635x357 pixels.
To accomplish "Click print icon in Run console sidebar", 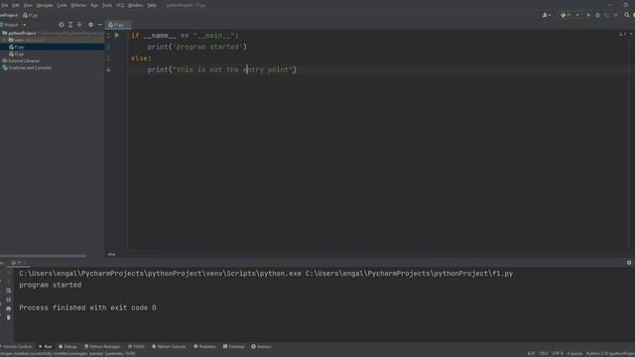I will point(9,308).
